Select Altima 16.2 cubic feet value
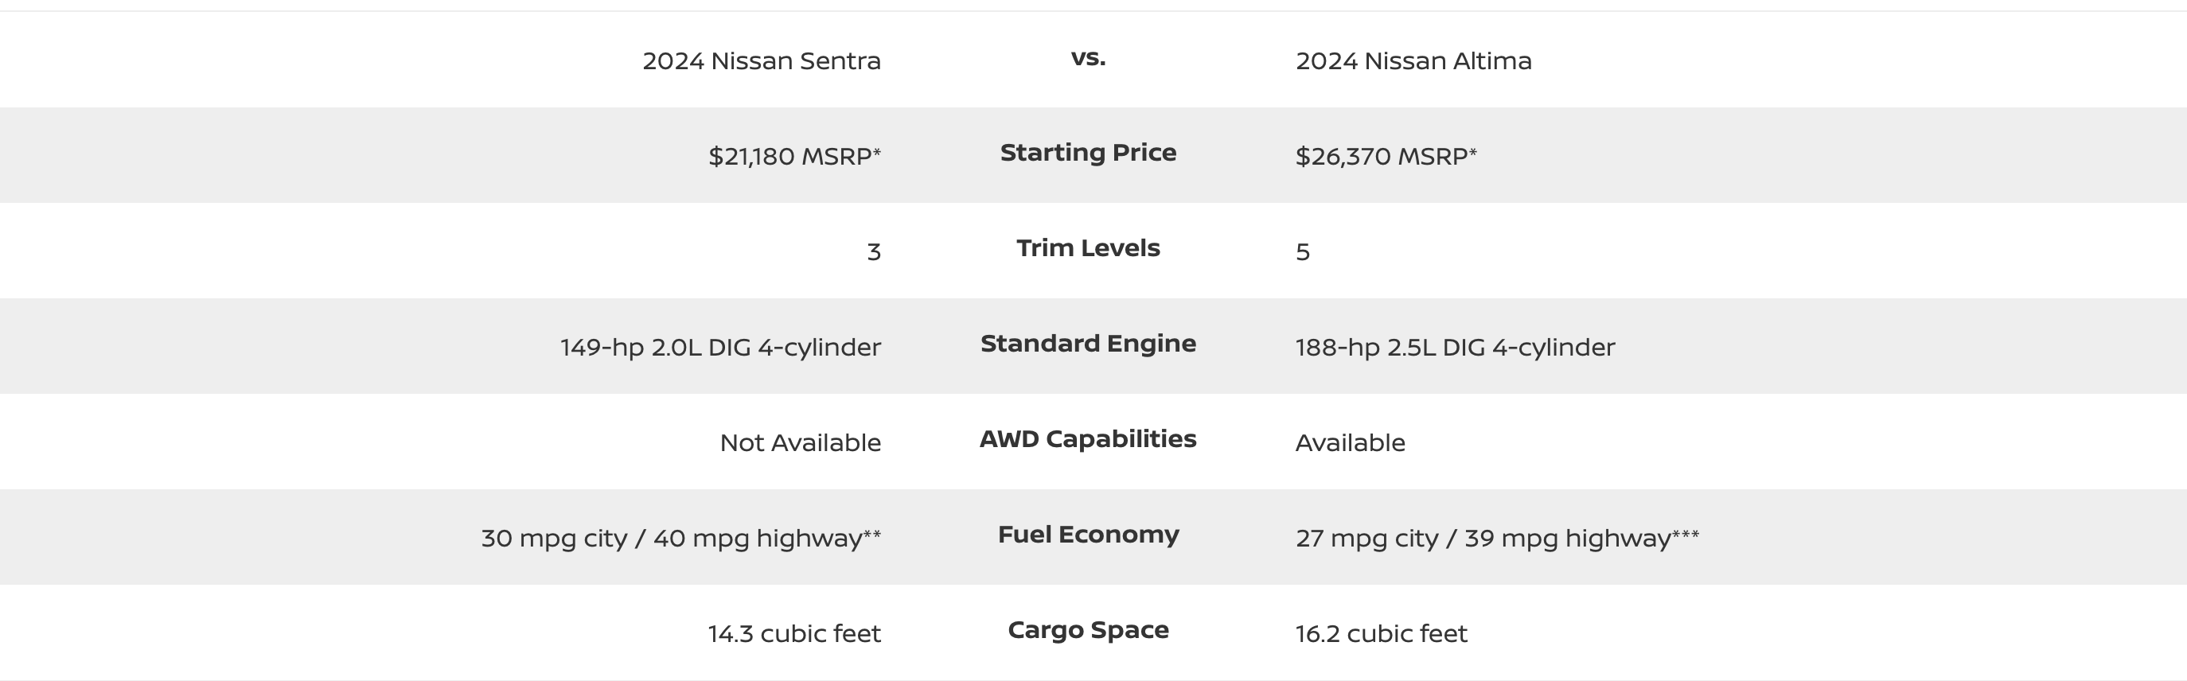Image resolution: width=2187 pixels, height=681 pixels. click(1382, 634)
